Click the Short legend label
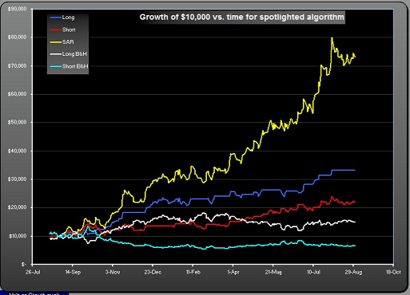This screenshot has height=295, width=410. (x=69, y=29)
